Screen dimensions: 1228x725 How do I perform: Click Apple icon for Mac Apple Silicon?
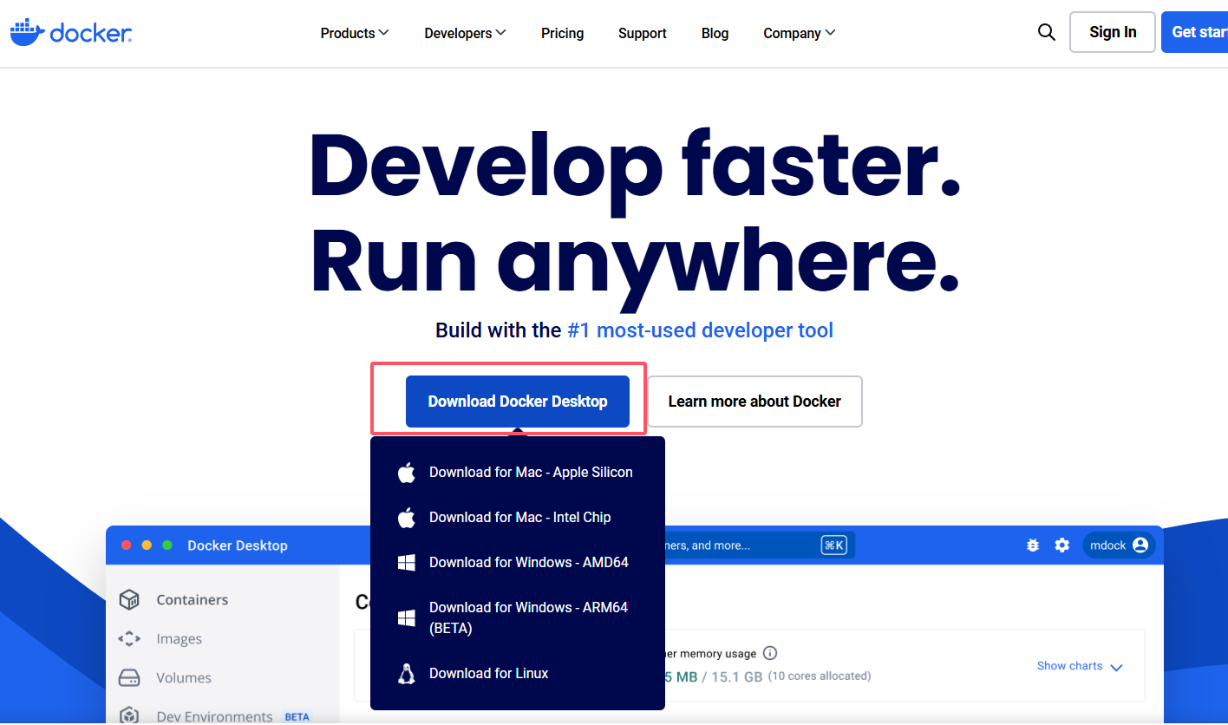tap(406, 473)
